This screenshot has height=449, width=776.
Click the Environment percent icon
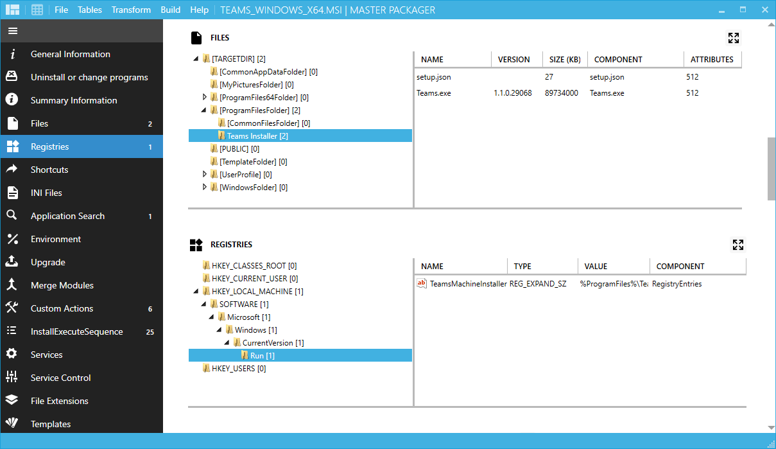click(12, 239)
